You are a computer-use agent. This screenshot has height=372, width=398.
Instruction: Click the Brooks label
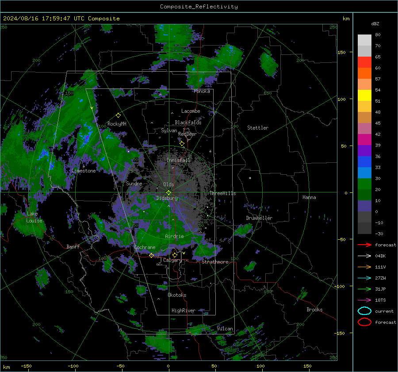coord(314,310)
